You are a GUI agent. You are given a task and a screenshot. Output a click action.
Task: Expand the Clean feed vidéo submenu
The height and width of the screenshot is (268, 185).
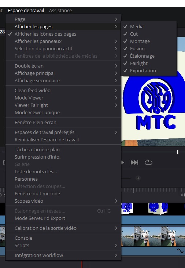point(63,91)
